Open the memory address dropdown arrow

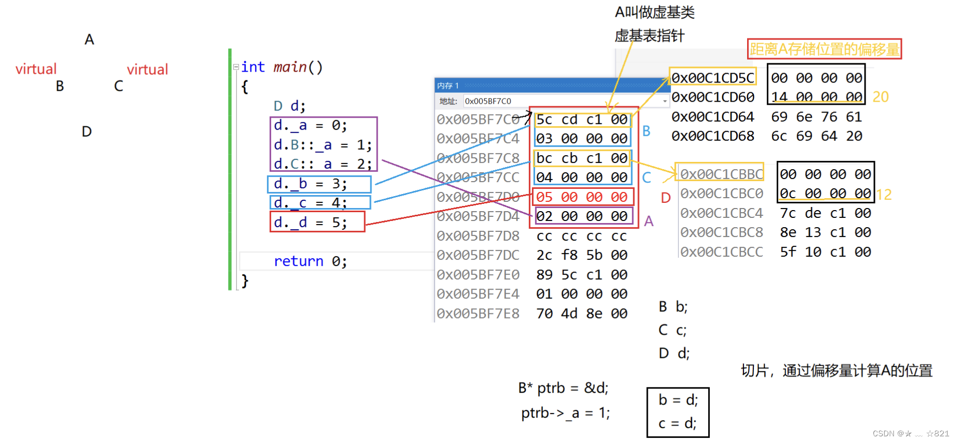coord(664,101)
